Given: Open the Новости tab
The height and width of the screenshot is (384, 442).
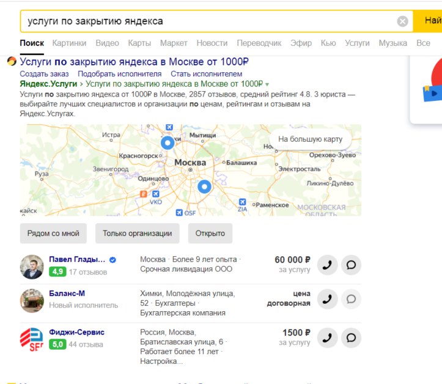Looking at the screenshot, I should [x=212, y=43].
